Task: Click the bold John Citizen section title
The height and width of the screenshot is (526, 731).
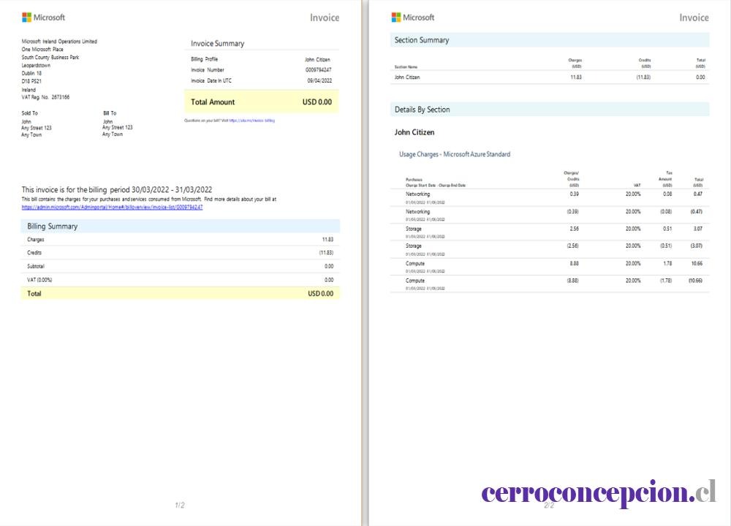Action: tap(414, 132)
